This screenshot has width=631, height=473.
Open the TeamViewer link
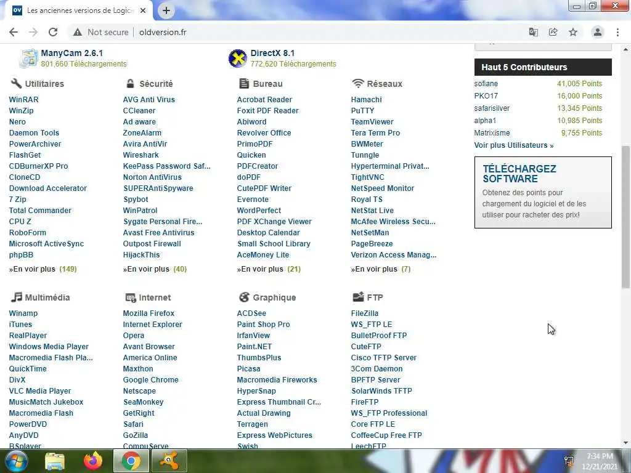[372, 121]
